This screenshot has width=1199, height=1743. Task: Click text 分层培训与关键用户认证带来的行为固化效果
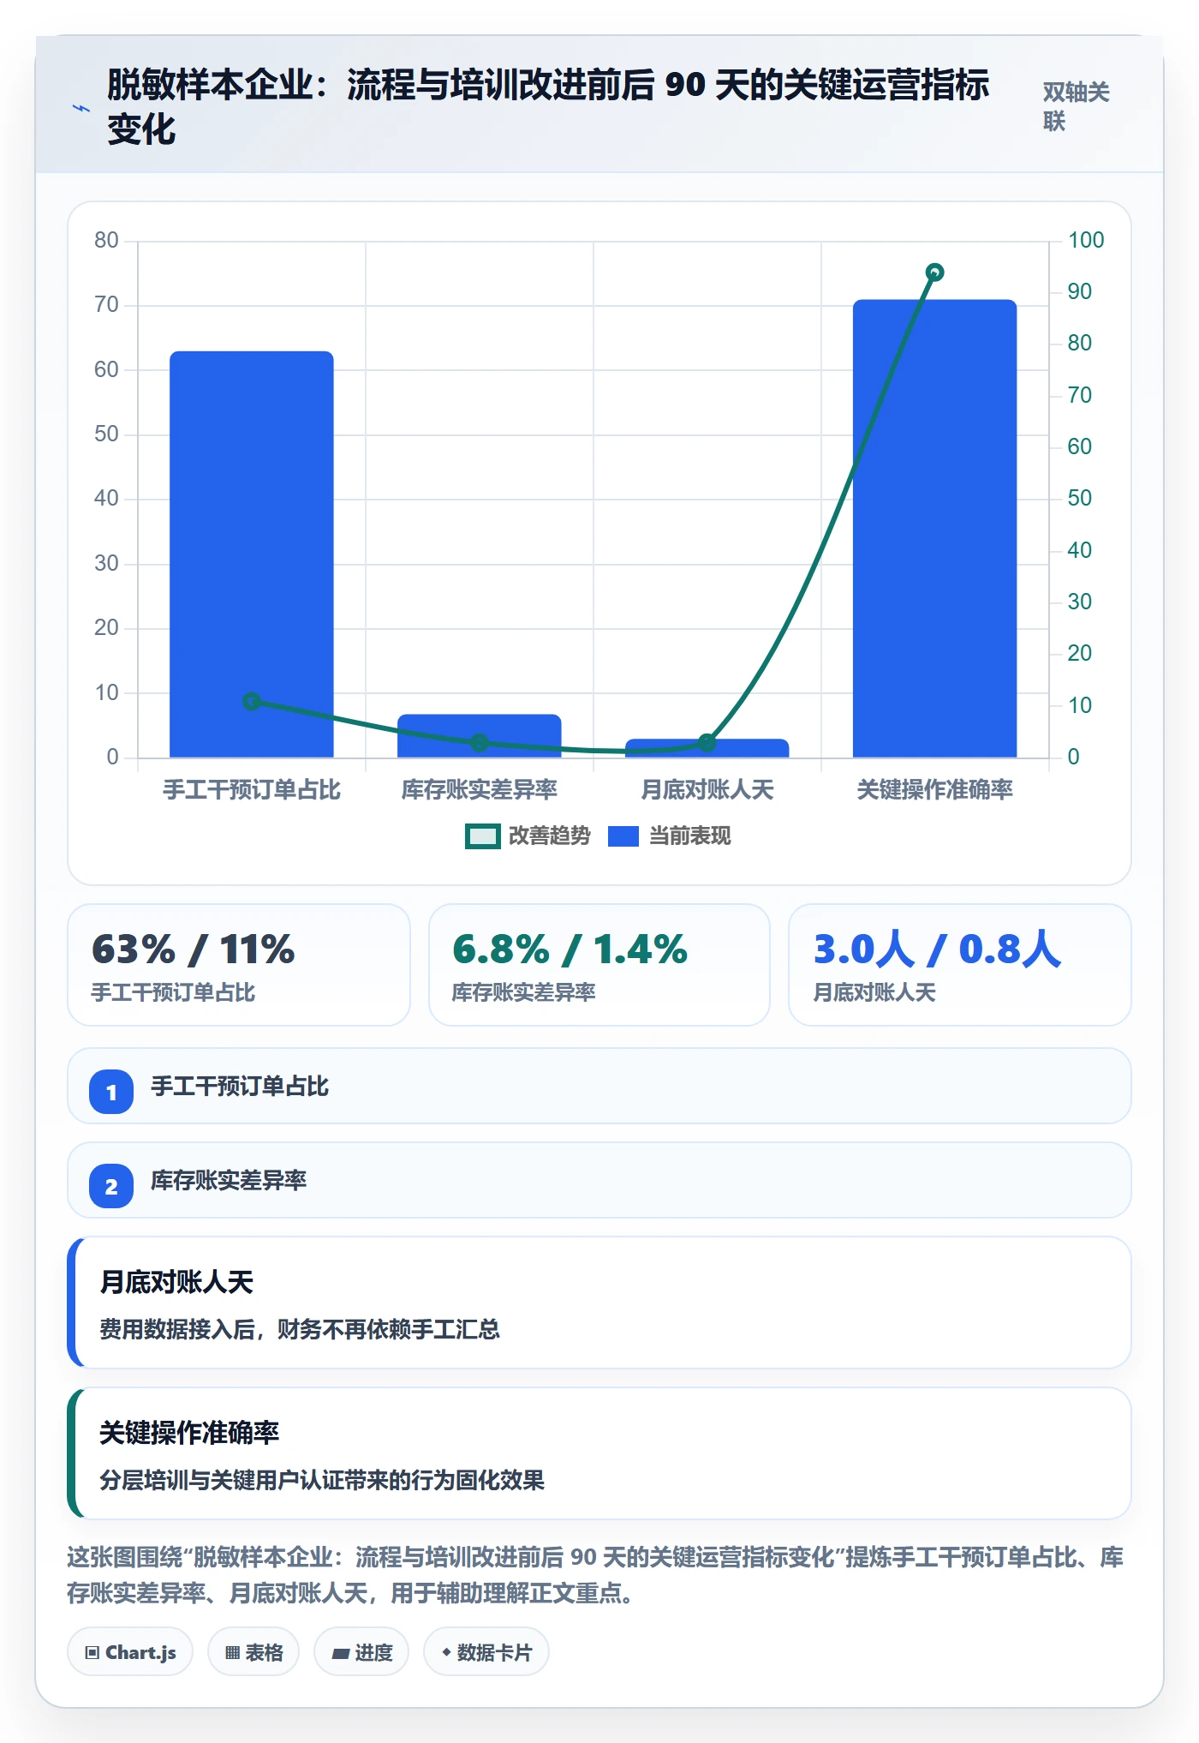coord(322,1480)
